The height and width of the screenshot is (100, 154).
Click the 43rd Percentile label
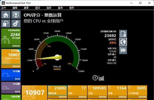(12, 58)
